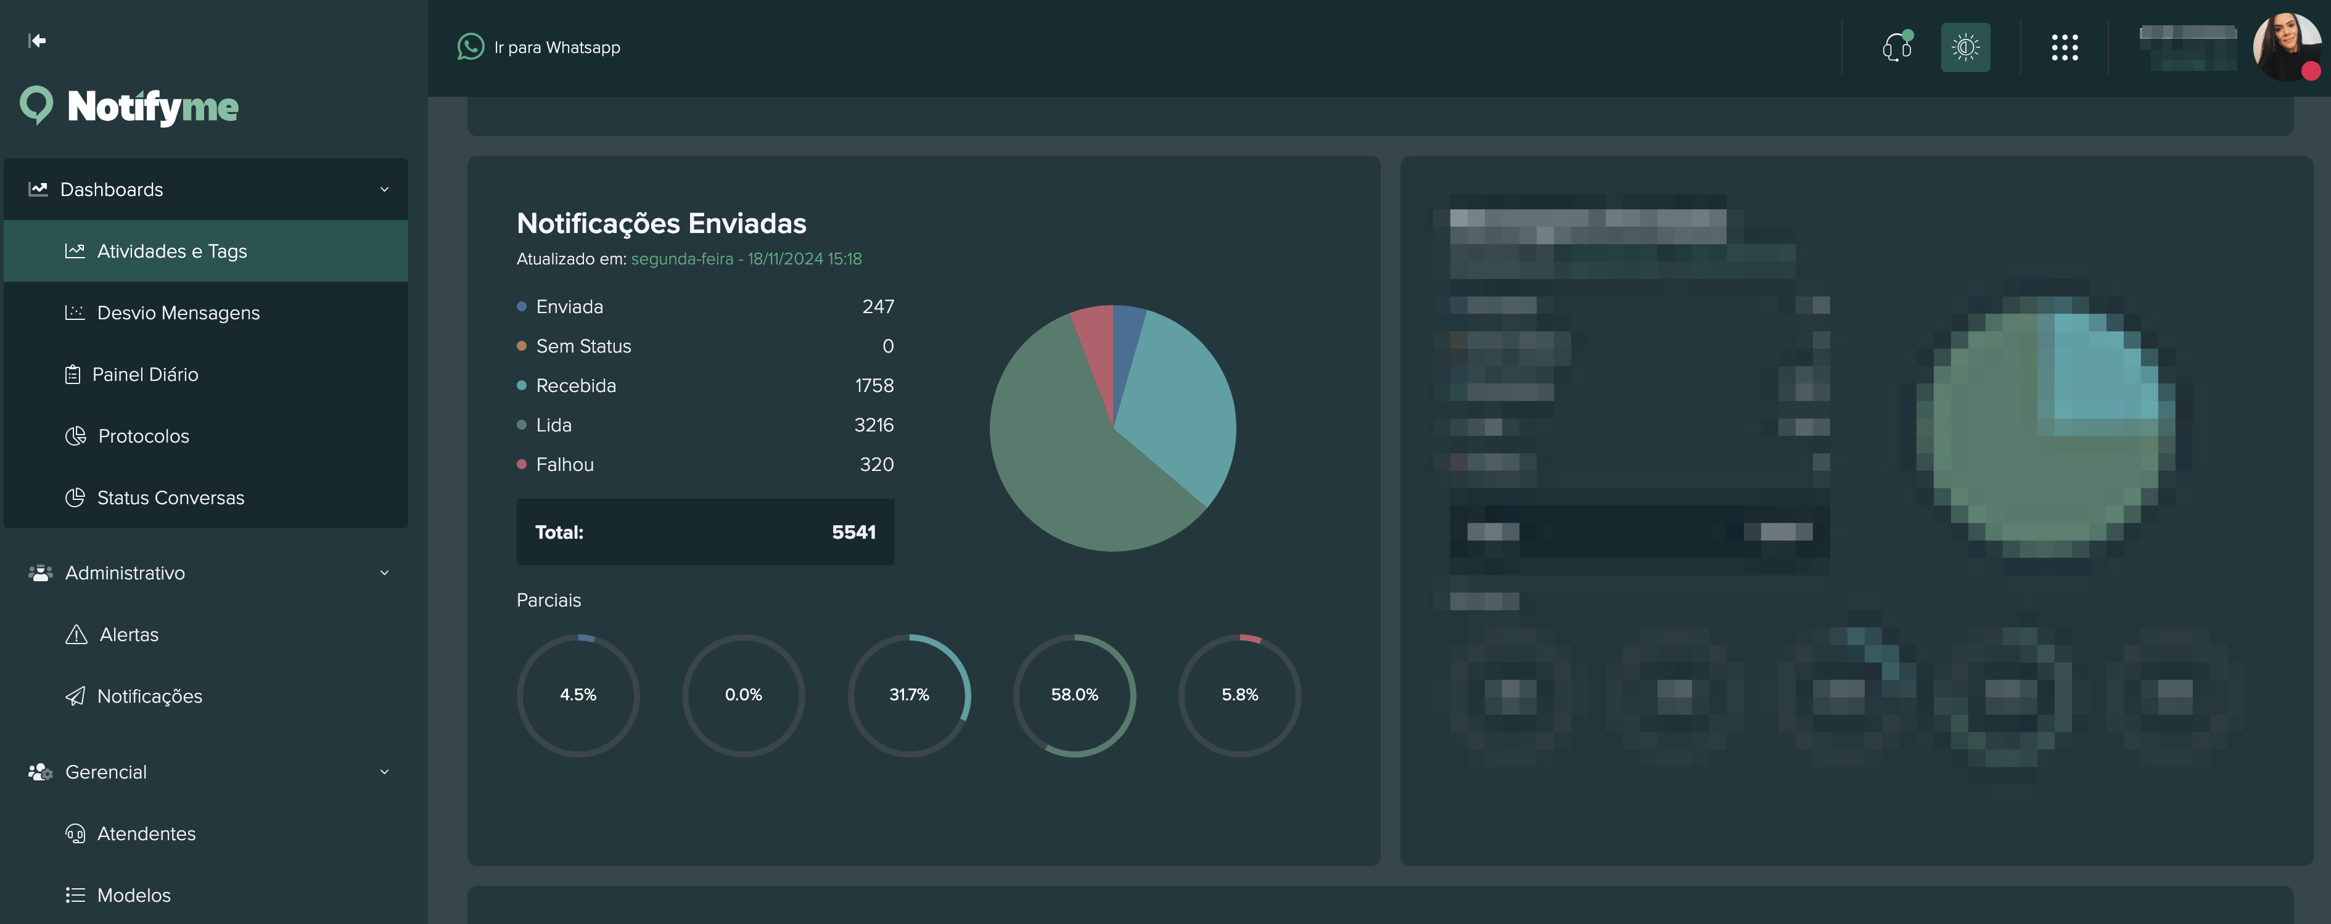Collapse the Administrativo section chevron
2331x924 pixels.
click(385, 573)
